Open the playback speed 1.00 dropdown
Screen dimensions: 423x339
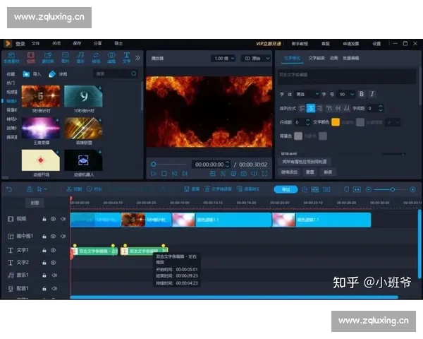coord(223,58)
